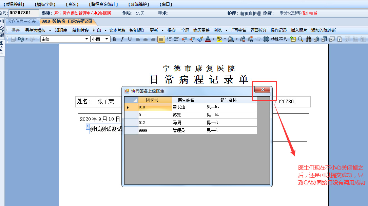Toggle underline formatting
The image size is (368, 206).
point(130,39)
